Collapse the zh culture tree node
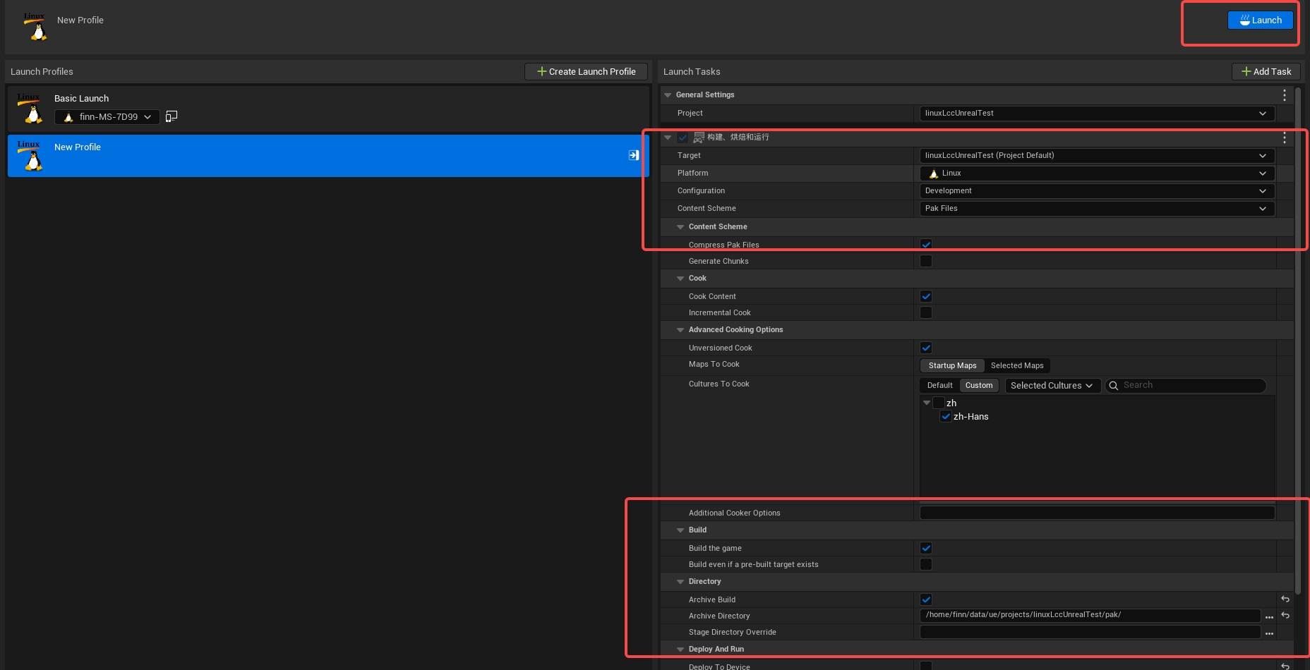The height and width of the screenshot is (670, 1310). pyautogui.click(x=926, y=403)
